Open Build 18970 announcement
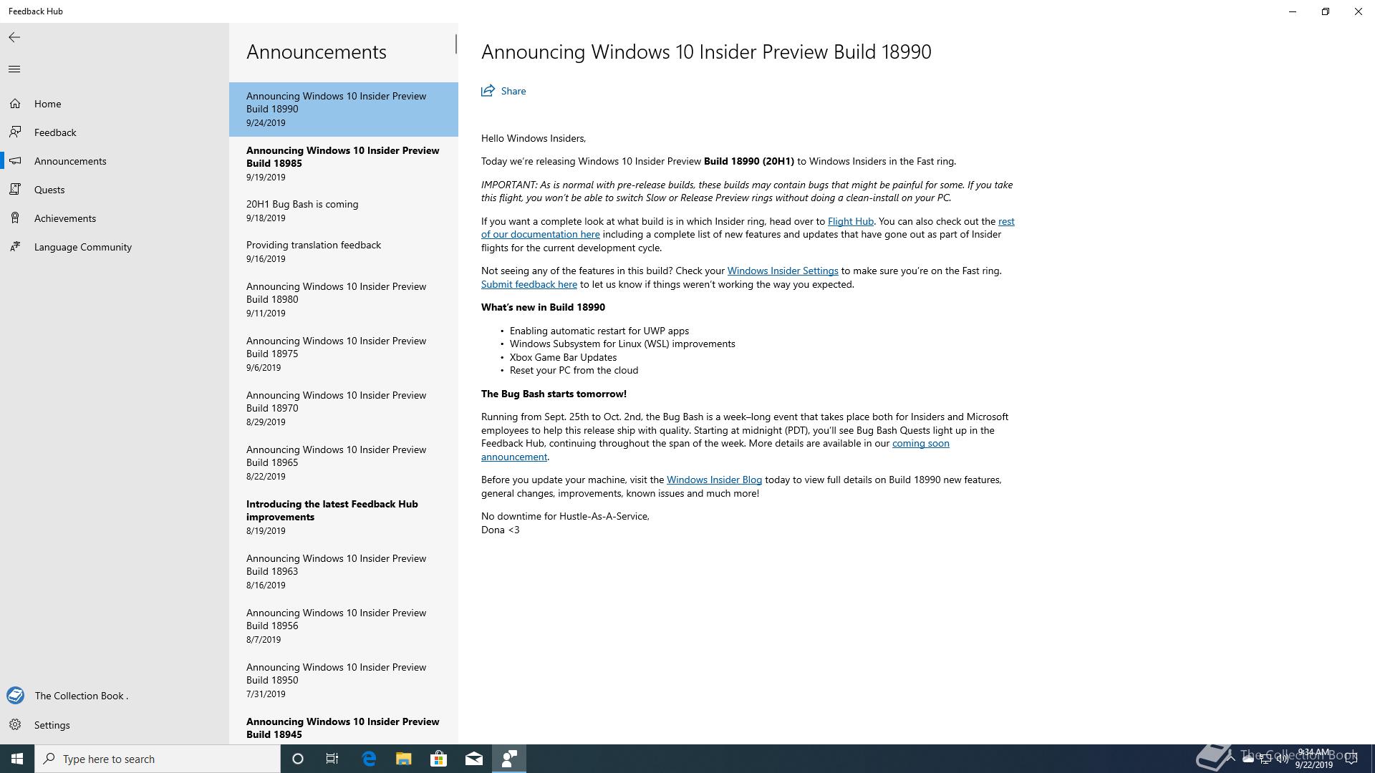 (x=344, y=408)
